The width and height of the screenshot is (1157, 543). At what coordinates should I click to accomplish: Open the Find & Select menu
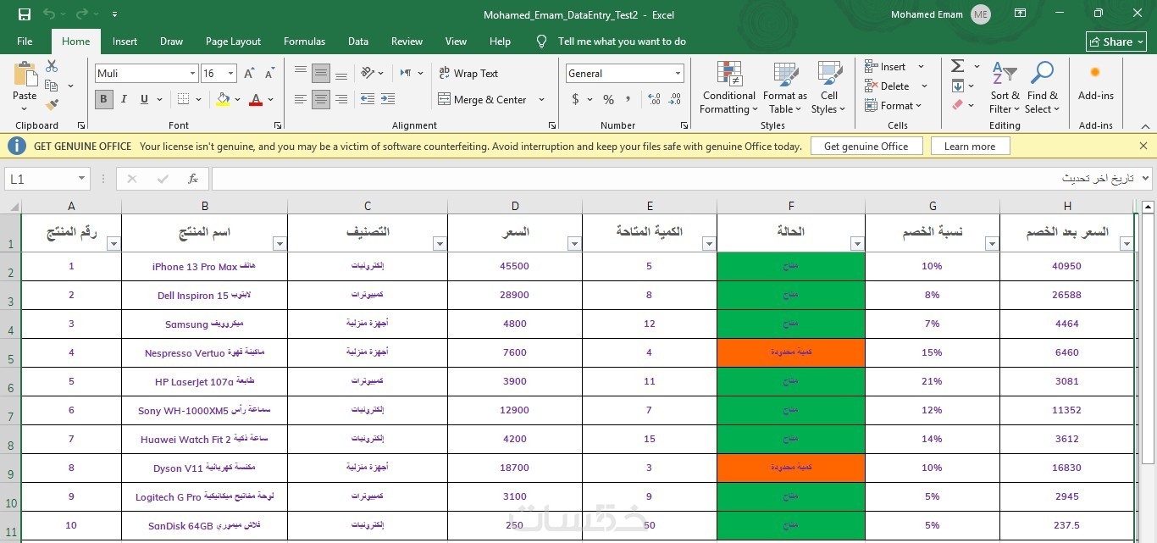[1043, 87]
